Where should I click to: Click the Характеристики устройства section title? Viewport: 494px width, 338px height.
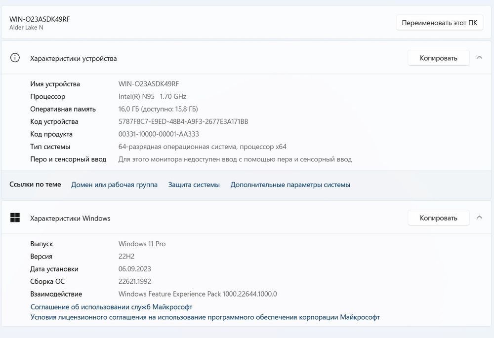[74, 59]
